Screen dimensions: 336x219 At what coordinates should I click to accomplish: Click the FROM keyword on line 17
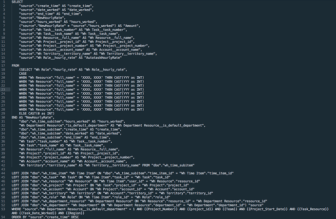pyautogui.click(x=16, y=66)
